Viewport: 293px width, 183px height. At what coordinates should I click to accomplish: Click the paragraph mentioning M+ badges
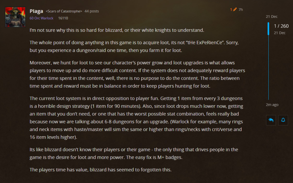pyautogui.click(x=134, y=153)
